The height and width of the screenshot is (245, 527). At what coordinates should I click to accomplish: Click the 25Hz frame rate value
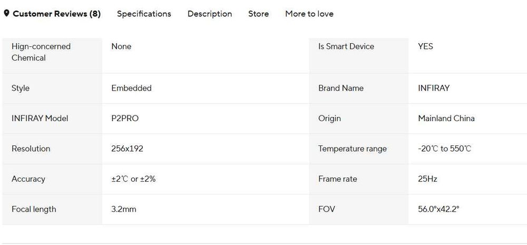427,179
